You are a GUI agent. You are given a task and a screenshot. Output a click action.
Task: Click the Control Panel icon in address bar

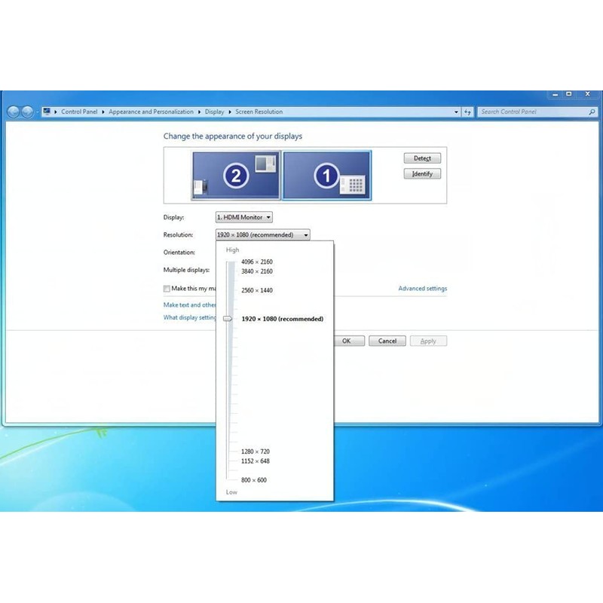coord(47,112)
